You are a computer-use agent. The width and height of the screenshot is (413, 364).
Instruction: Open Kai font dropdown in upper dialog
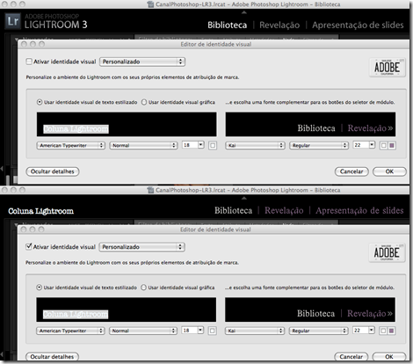tap(255, 145)
